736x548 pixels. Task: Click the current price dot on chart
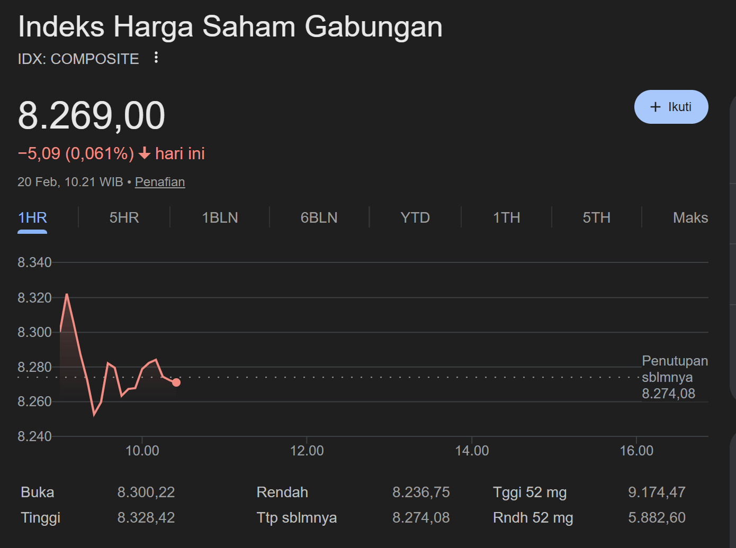pos(176,382)
